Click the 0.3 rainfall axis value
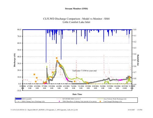This screenshot has width=153, height=118. (135, 48)
